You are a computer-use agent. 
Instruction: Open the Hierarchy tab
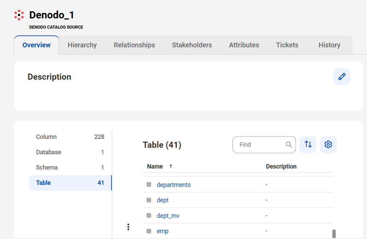pyautogui.click(x=82, y=45)
